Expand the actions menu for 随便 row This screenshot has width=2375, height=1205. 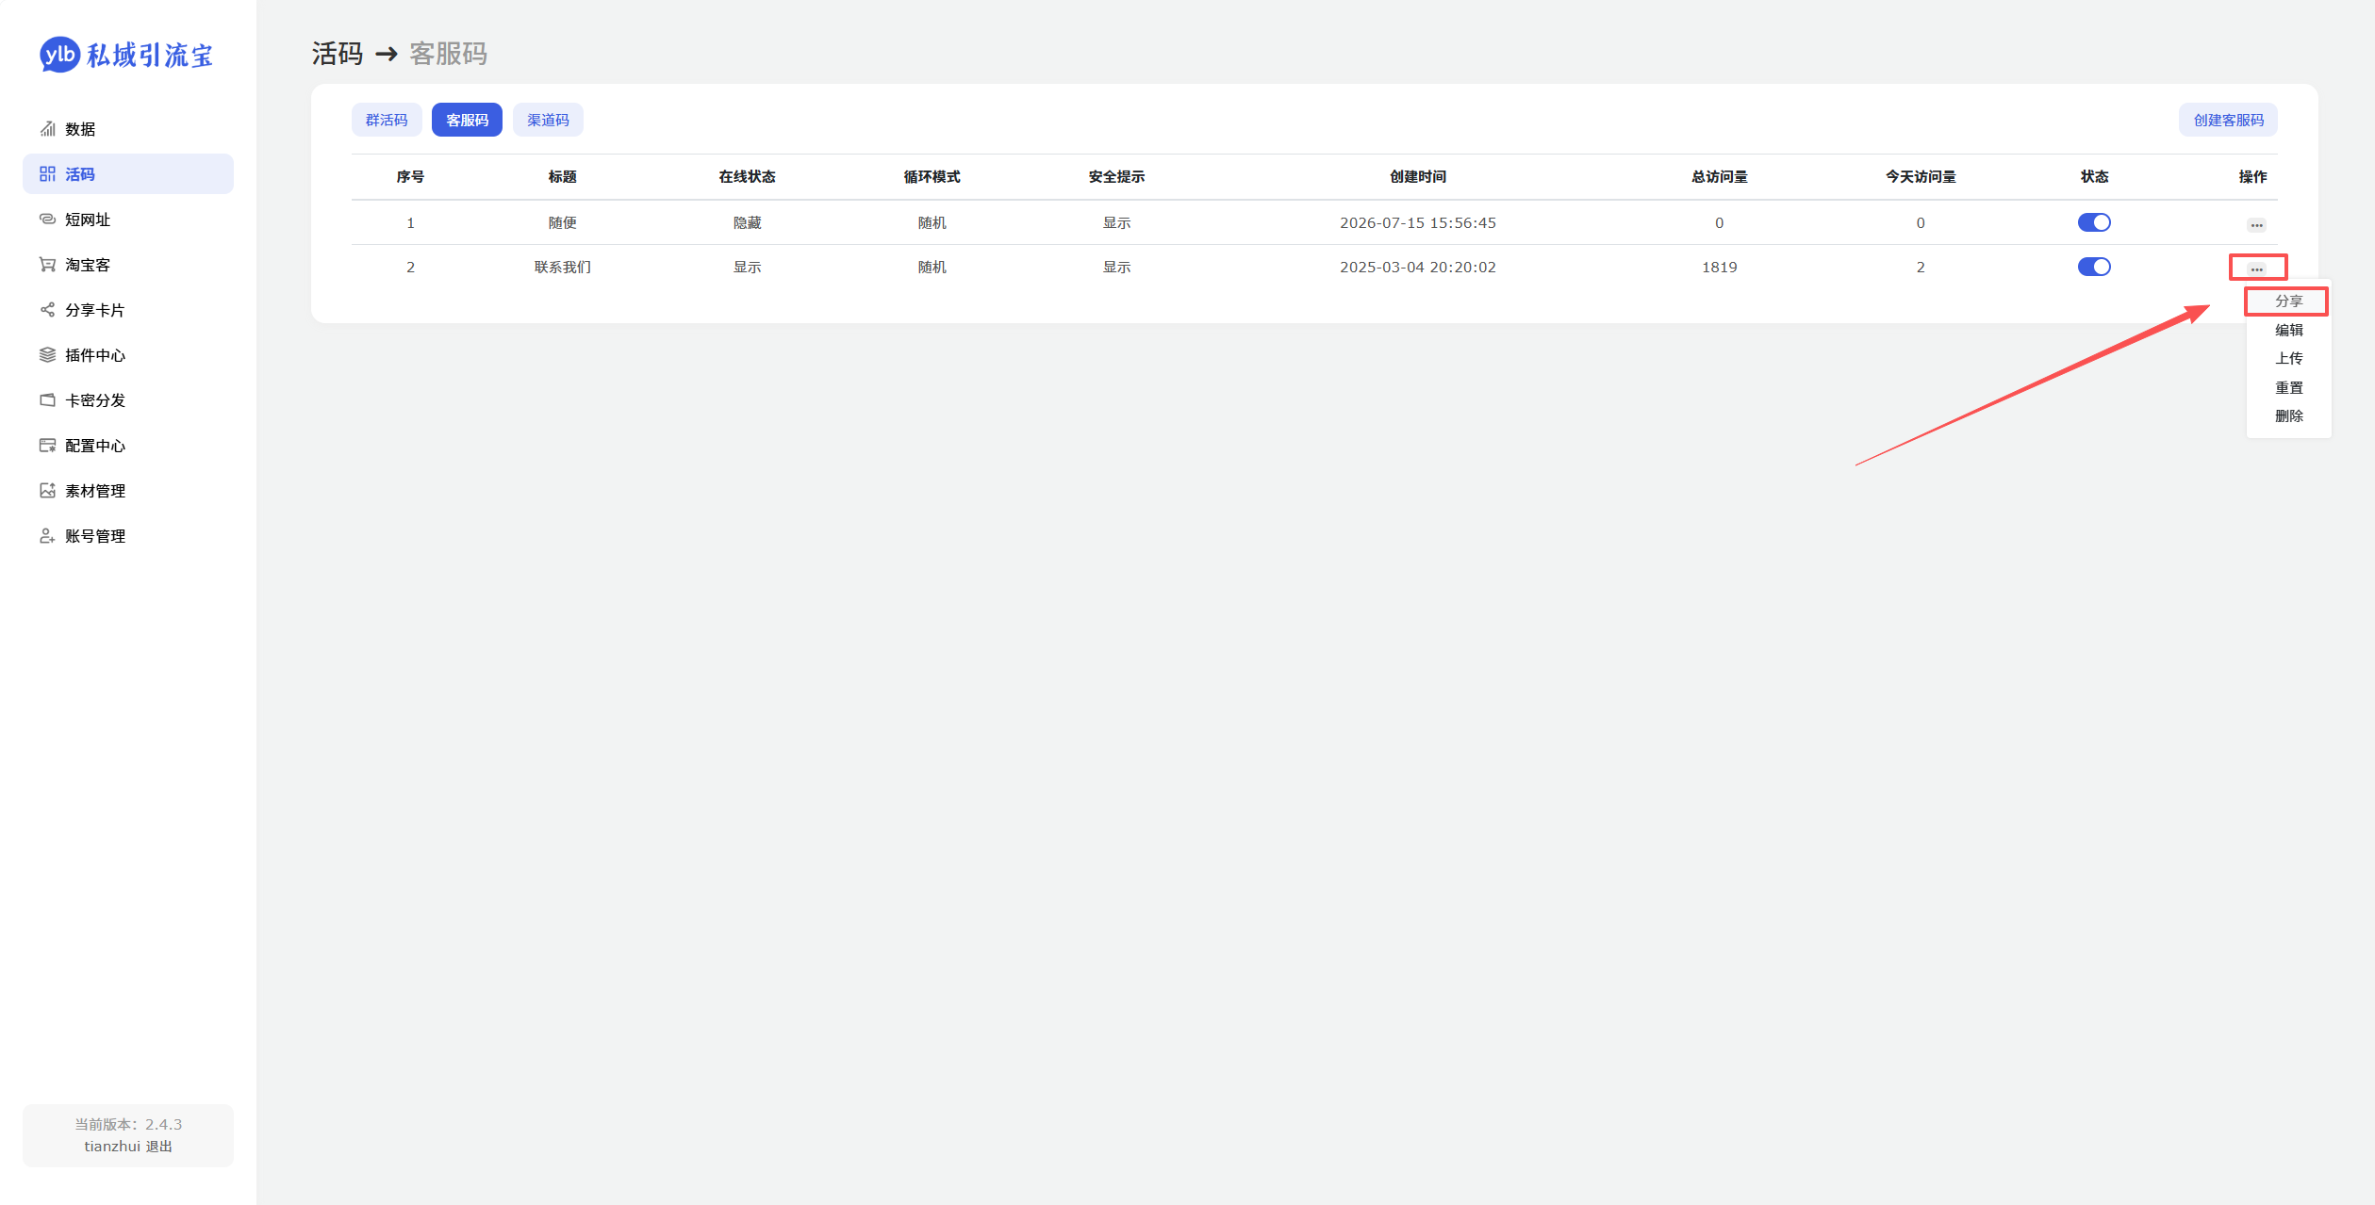point(2256,225)
